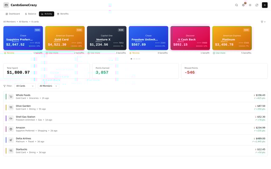Select the Discover it Cash Back card
This screenshot has width=271, height=169.
click(x=190, y=38)
